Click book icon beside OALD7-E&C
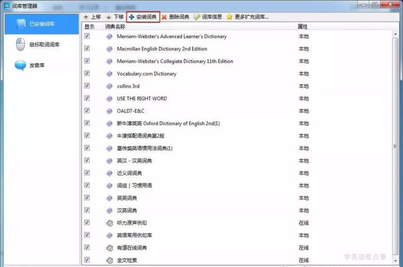Screen dimensions: 403x267 110,111
